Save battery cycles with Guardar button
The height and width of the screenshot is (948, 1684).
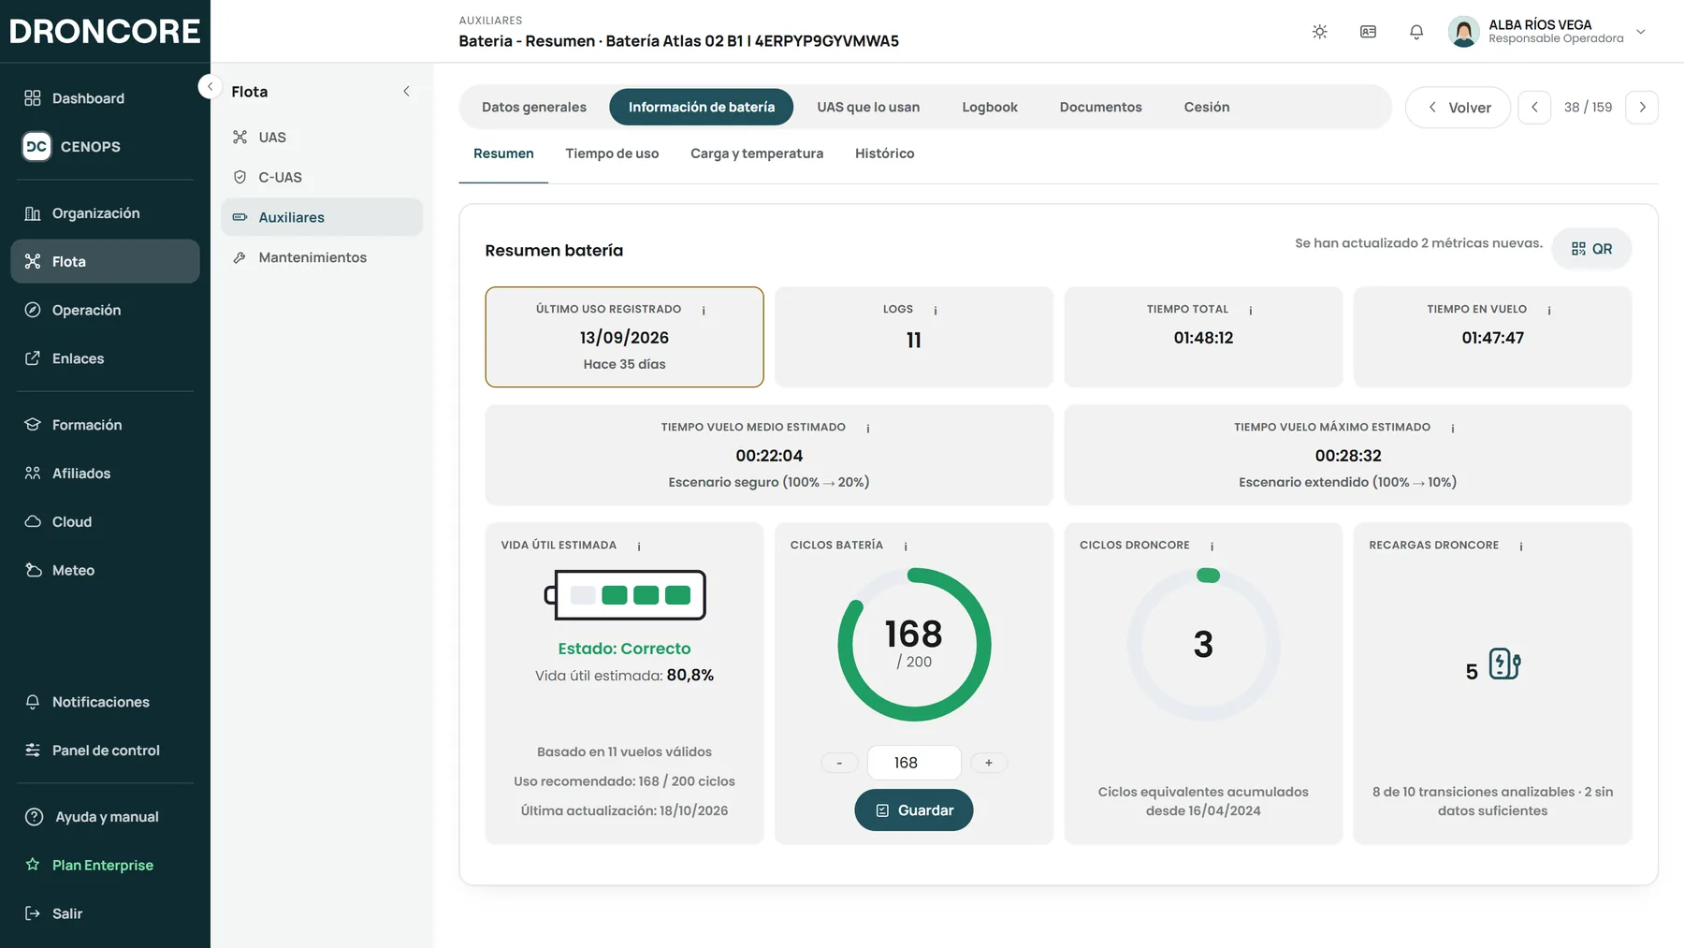[x=914, y=810]
